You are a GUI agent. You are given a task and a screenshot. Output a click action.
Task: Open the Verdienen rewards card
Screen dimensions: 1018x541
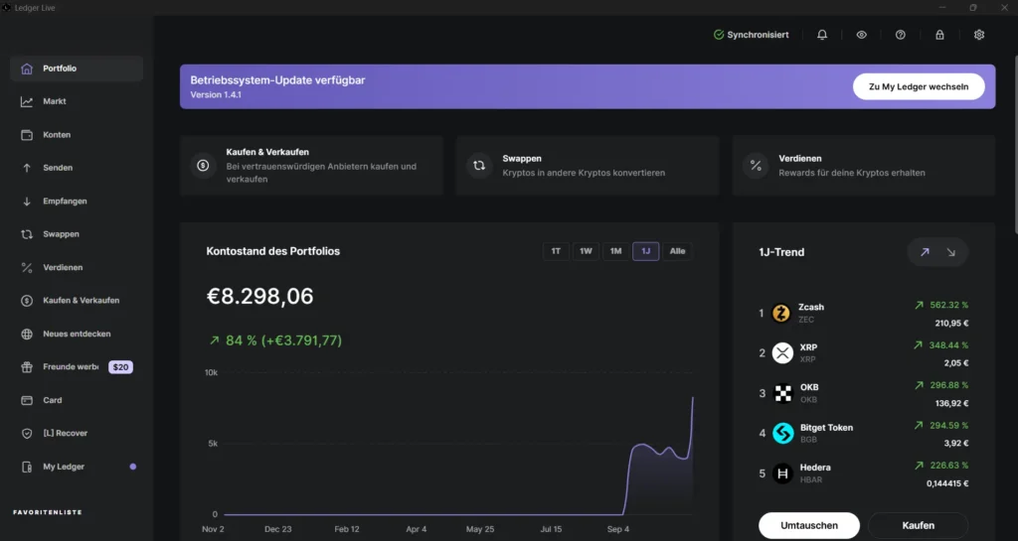point(864,165)
